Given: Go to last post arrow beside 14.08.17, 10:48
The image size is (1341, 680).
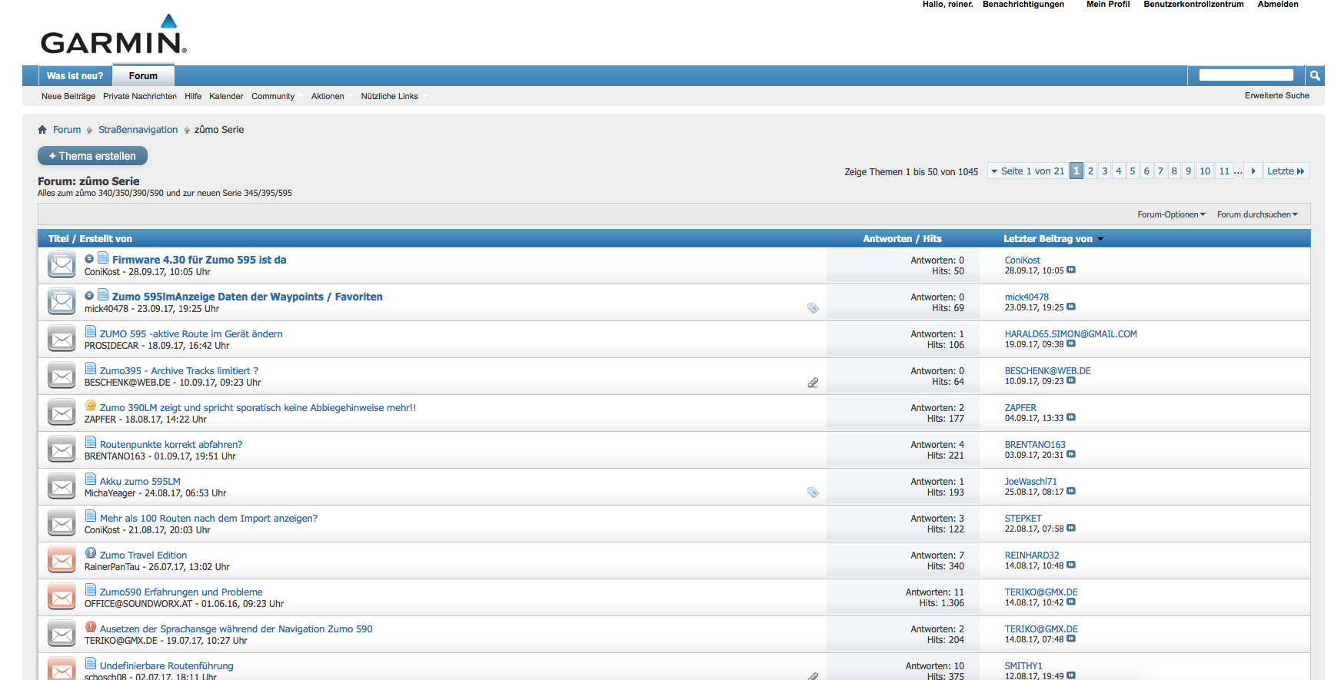Looking at the screenshot, I should 1071,565.
